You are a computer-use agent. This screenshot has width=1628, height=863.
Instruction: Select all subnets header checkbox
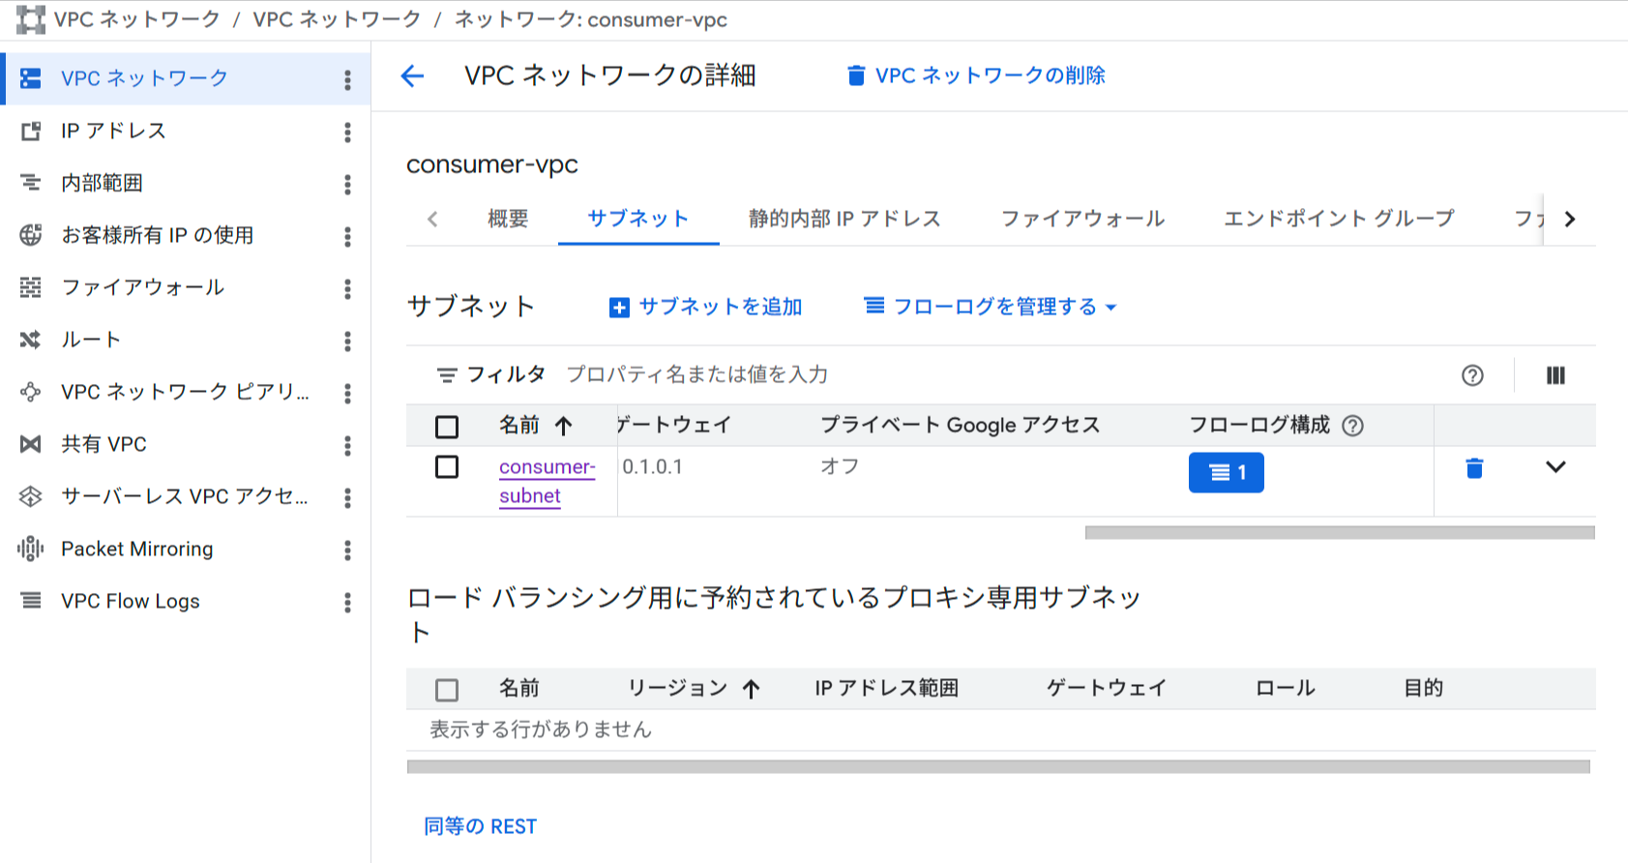pyautogui.click(x=447, y=427)
